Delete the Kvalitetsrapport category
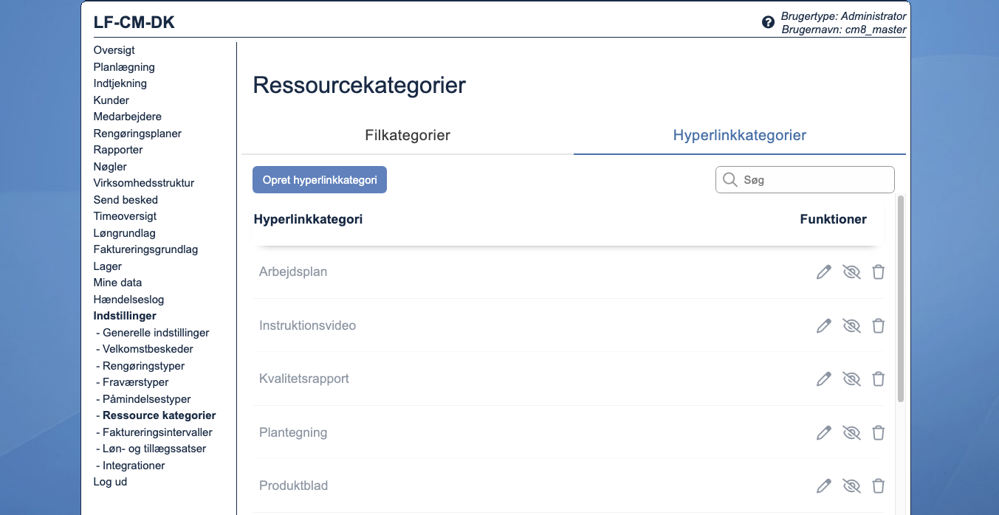This screenshot has width=999, height=515. pyautogui.click(x=878, y=379)
